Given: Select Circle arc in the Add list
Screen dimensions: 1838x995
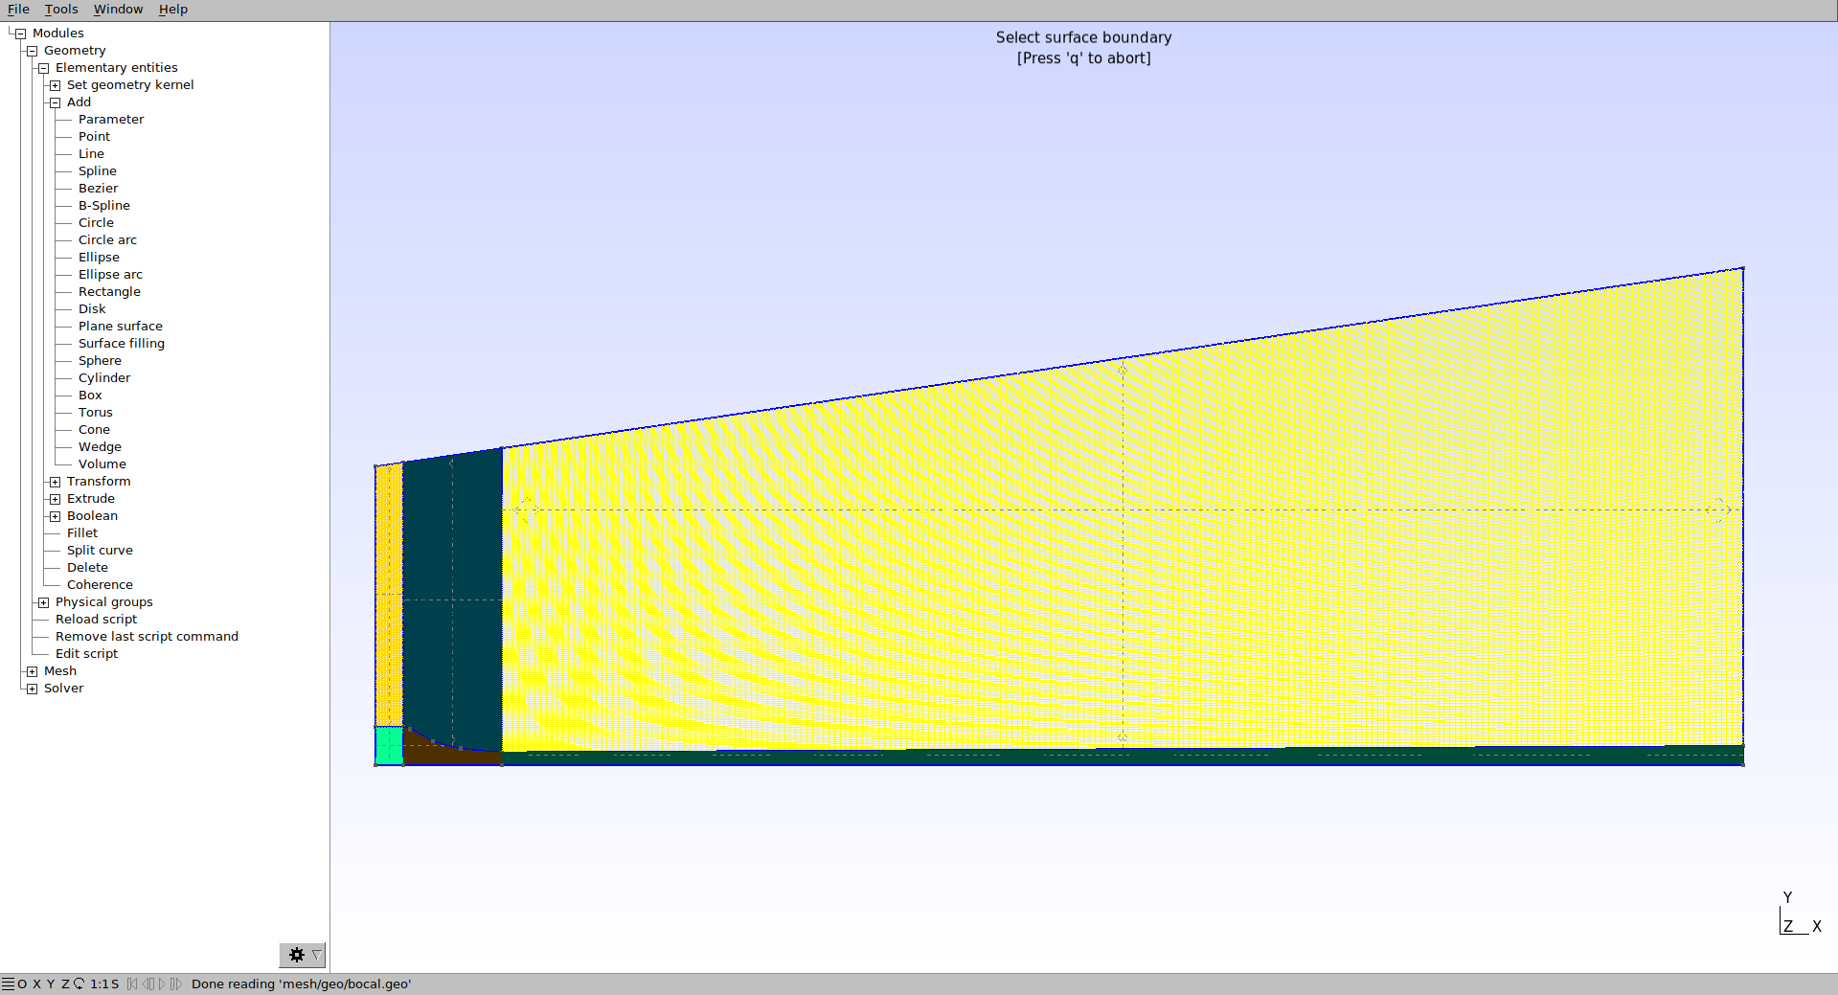Looking at the screenshot, I should (x=107, y=240).
